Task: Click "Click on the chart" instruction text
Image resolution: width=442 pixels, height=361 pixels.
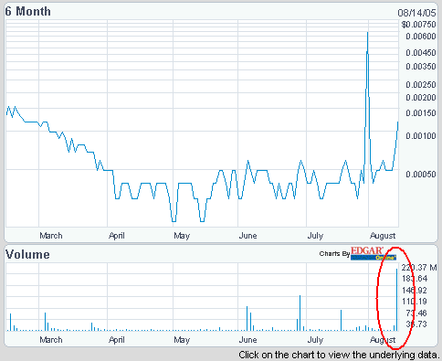Action: [339, 356]
